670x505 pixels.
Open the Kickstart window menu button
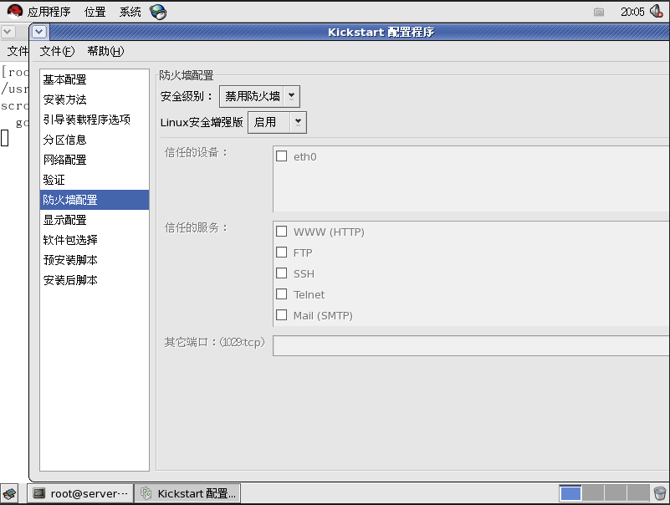(x=38, y=32)
